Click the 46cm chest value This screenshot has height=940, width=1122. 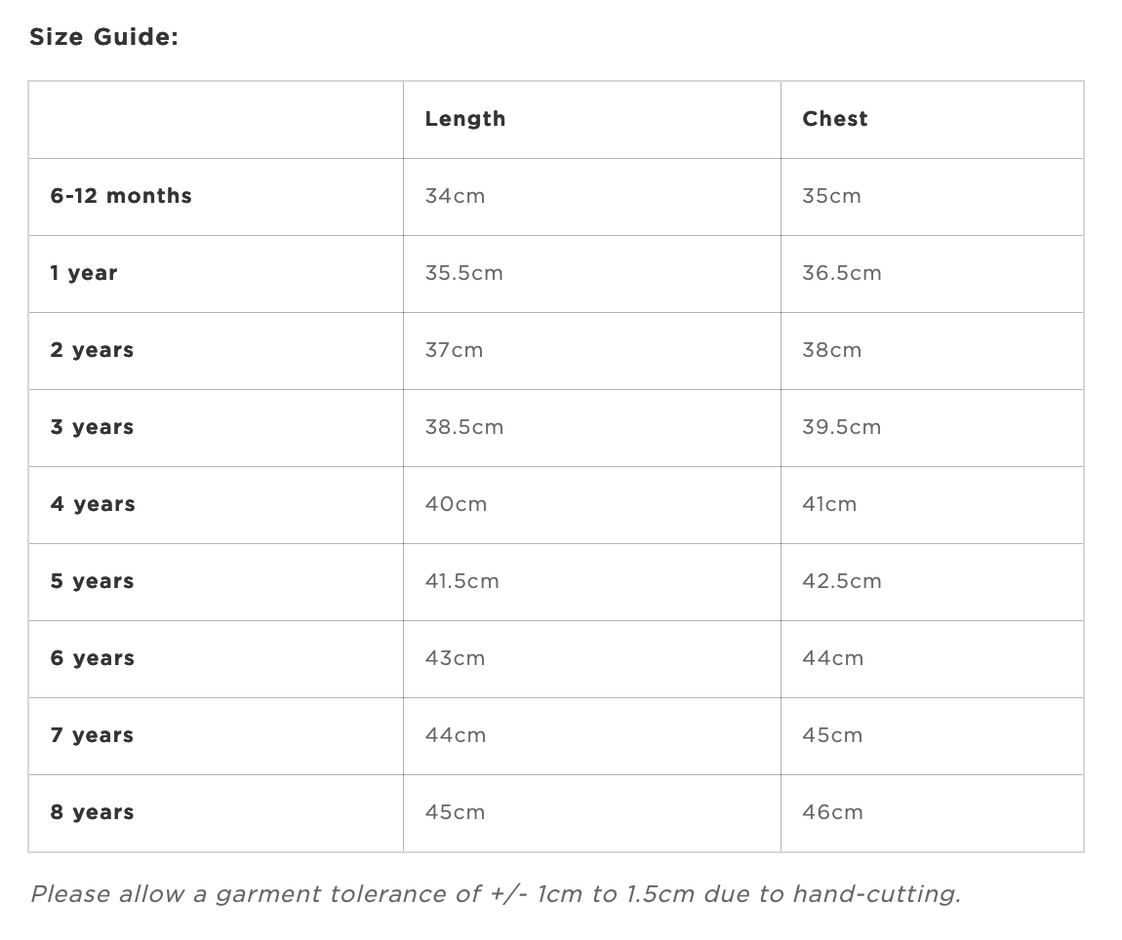pyautogui.click(x=832, y=812)
